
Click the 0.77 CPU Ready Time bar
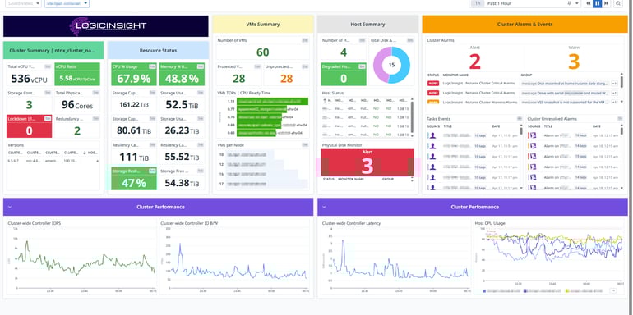coord(261,109)
